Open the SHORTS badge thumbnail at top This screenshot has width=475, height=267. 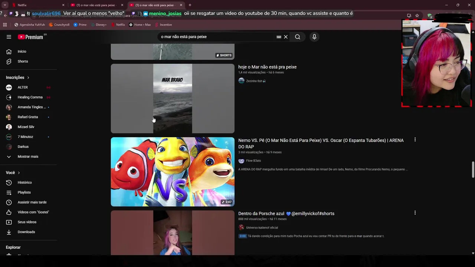click(x=173, y=52)
